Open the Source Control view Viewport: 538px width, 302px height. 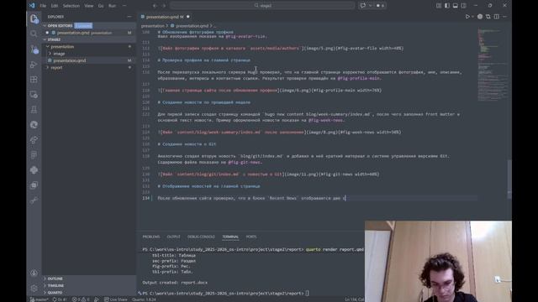tap(34, 49)
